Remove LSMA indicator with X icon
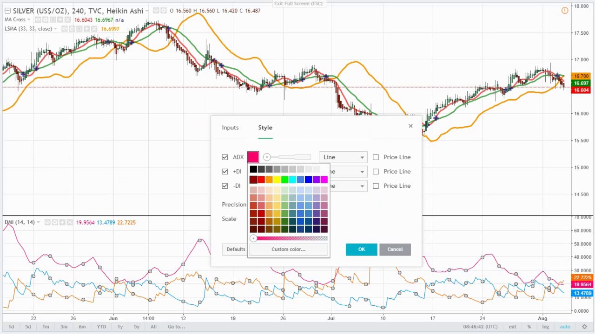This screenshot has height=334, width=595. click(x=94, y=29)
